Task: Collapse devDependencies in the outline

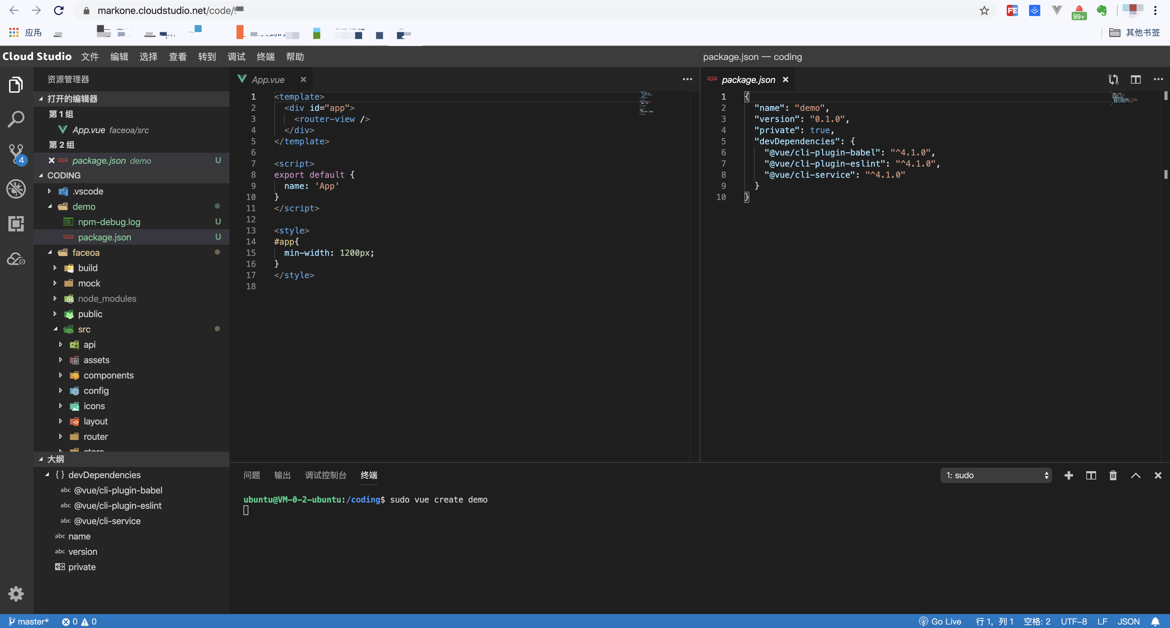Action: coord(47,475)
